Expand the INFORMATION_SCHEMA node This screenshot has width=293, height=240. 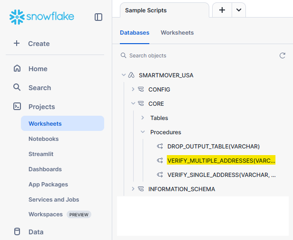tap(133, 189)
